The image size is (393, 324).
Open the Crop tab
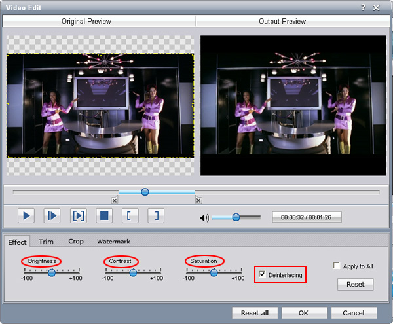pos(76,242)
